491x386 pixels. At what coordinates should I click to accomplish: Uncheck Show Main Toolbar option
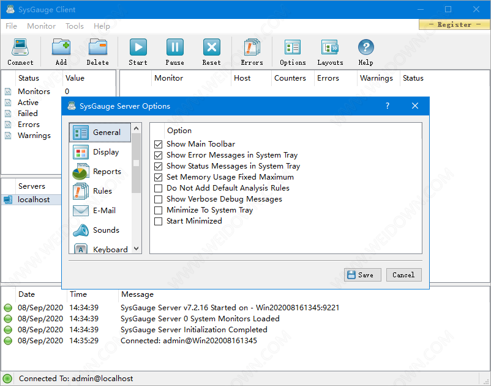click(x=159, y=144)
